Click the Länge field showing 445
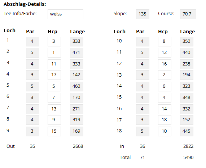The width and height of the screenshot is (206, 168). pyautogui.click(x=187, y=131)
